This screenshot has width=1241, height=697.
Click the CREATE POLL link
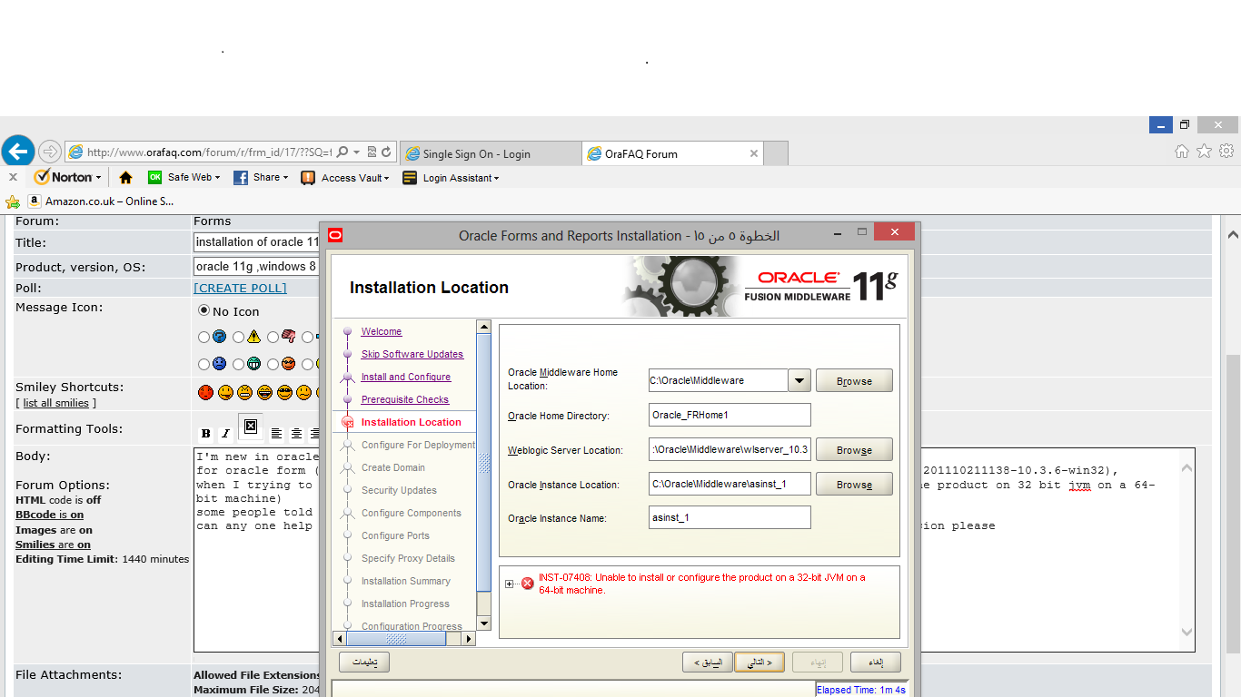pyautogui.click(x=240, y=288)
